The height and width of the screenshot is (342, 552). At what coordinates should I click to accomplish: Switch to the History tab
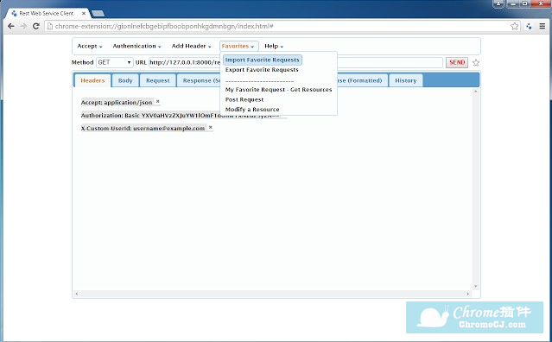coord(405,80)
